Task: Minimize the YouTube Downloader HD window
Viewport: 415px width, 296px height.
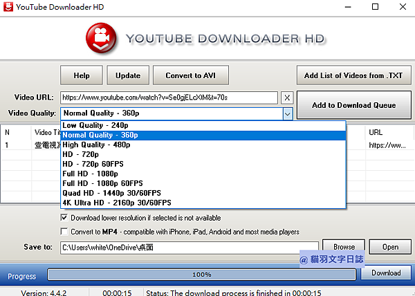Action: click(348, 7)
